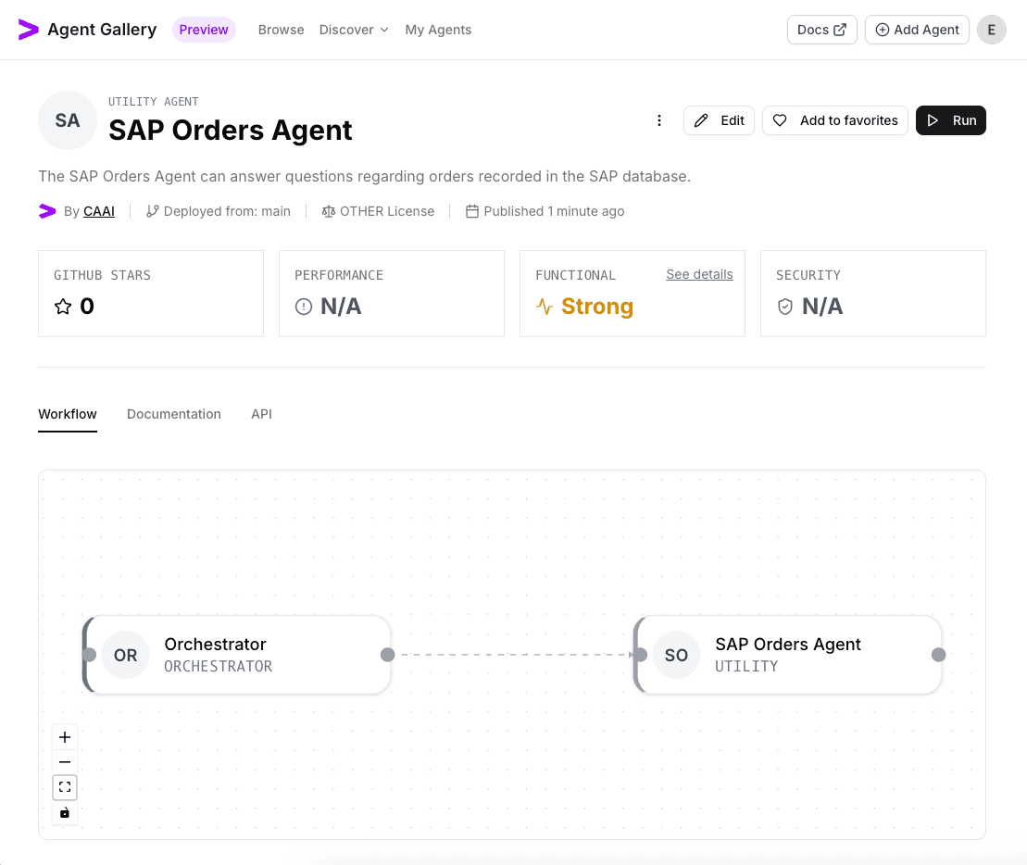This screenshot has width=1027, height=865.
Task: Click the SO avatar on the SAP Orders Agent node
Action: (676, 655)
